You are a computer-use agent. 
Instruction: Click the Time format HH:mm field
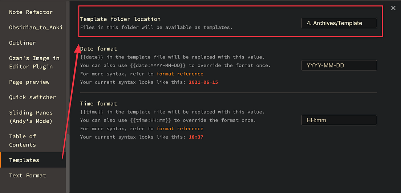tap(339, 120)
